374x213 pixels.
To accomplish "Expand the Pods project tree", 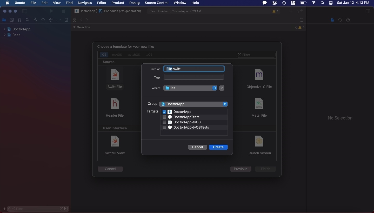I will 5,35.
